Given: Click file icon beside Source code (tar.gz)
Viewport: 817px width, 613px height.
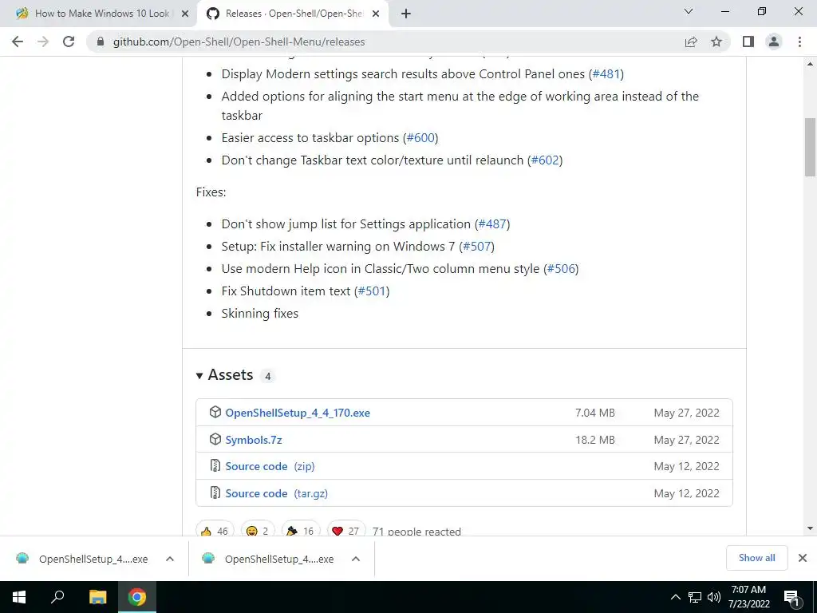Looking at the screenshot, I should click(x=215, y=492).
